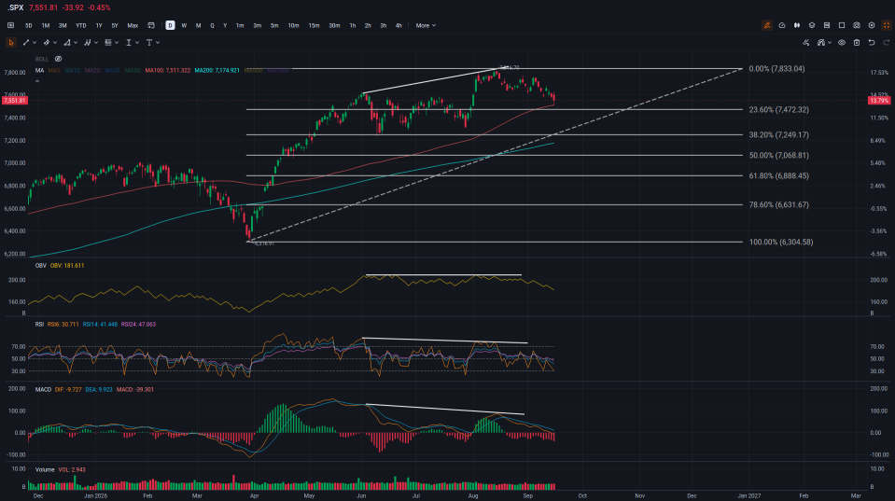Expand the trend line tool options arrow
The width and height of the screenshot is (895, 501).
(35, 43)
